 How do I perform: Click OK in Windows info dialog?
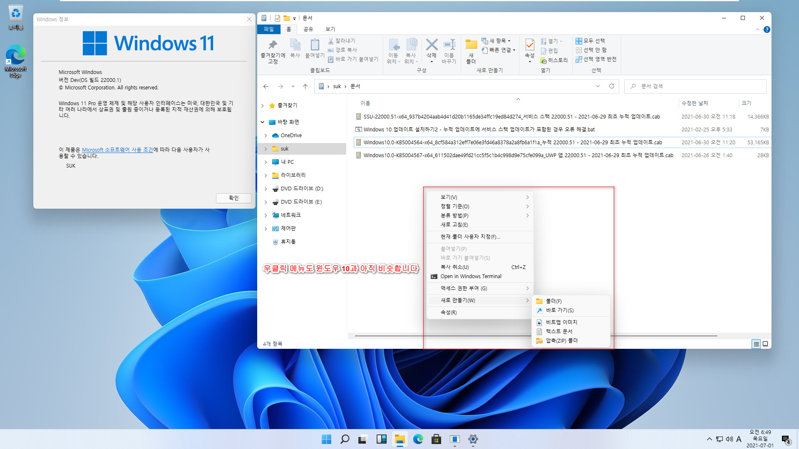pyautogui.click(x=234, y=198)
